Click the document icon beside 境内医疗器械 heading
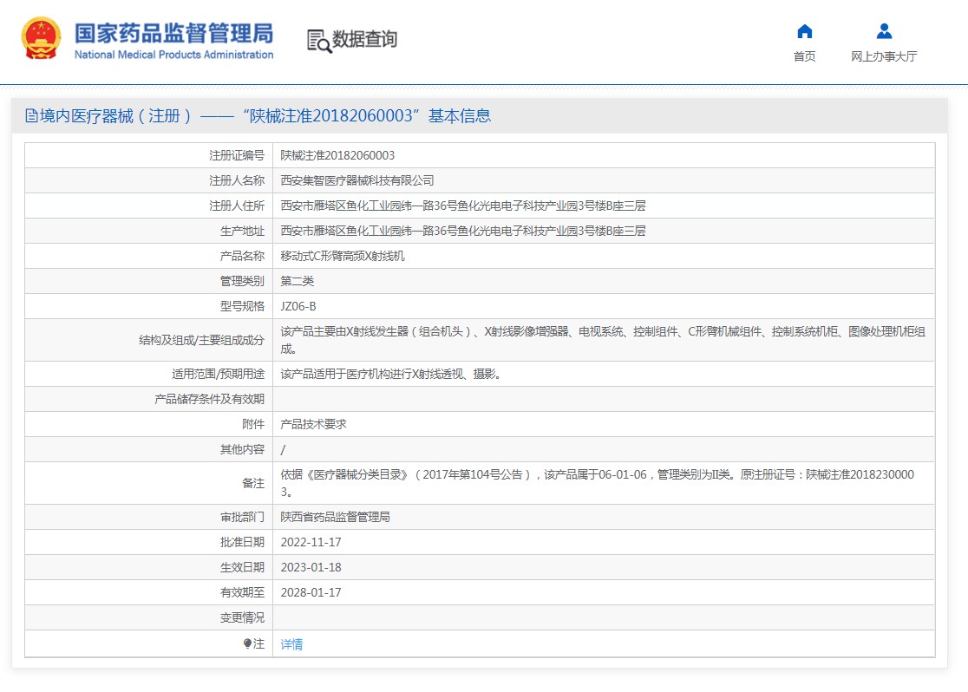 pos(31,115)
